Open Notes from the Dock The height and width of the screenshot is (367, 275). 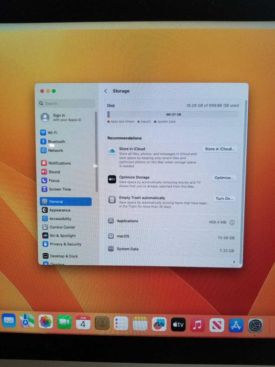pos(140,323)
